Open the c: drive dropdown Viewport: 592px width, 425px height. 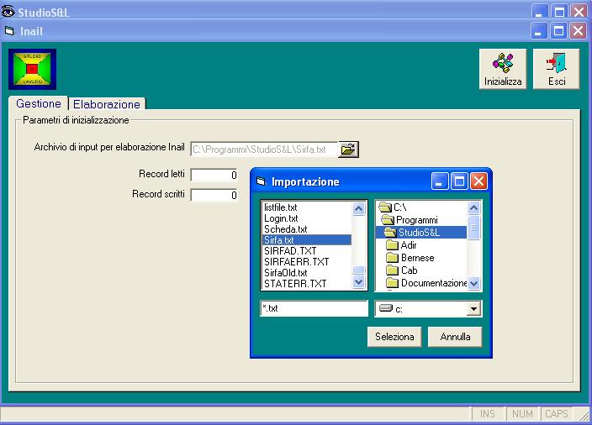point(473,309)
